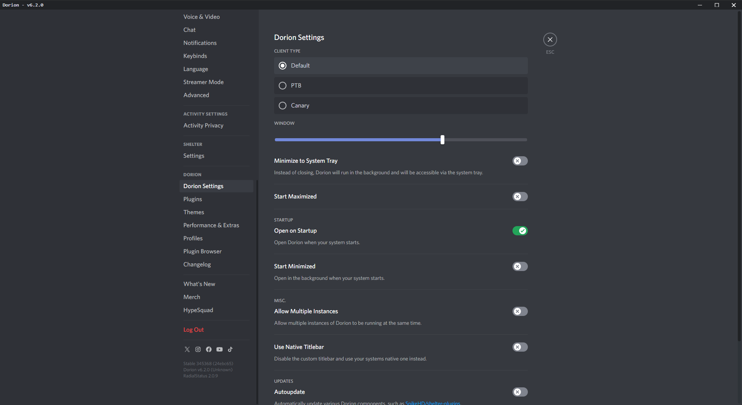
Task: Click the Dorion v6.2.0 (Unknown) version text
Action: click(x=208, y=370)
